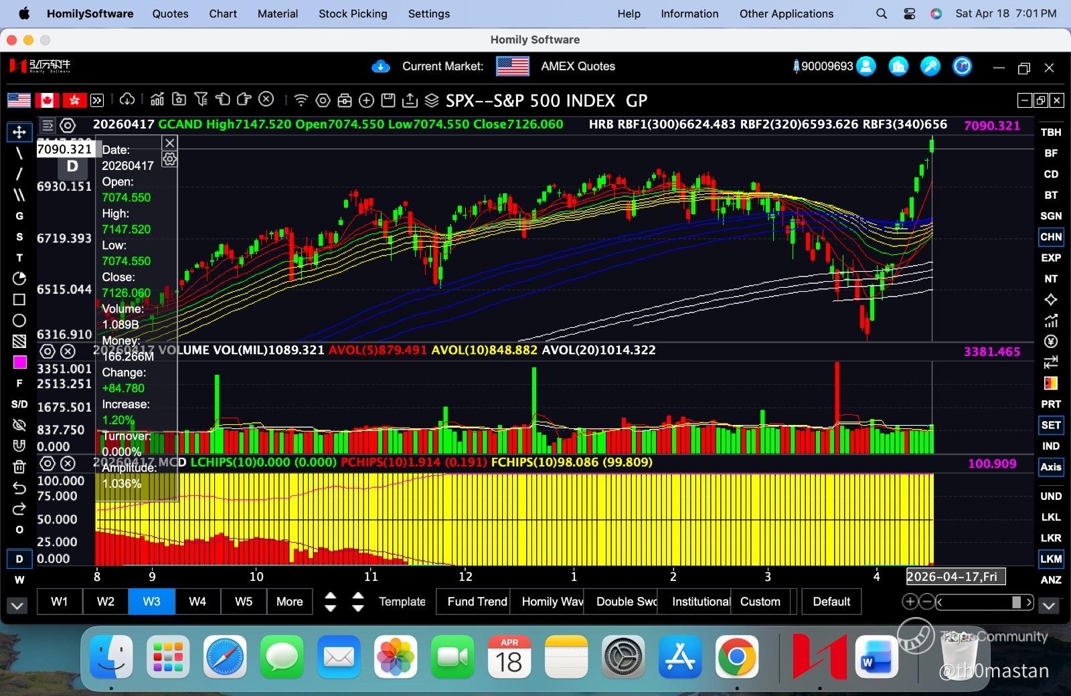Open the Quotes menu
The image size is (1071, 696).
[x=170, y=13]
